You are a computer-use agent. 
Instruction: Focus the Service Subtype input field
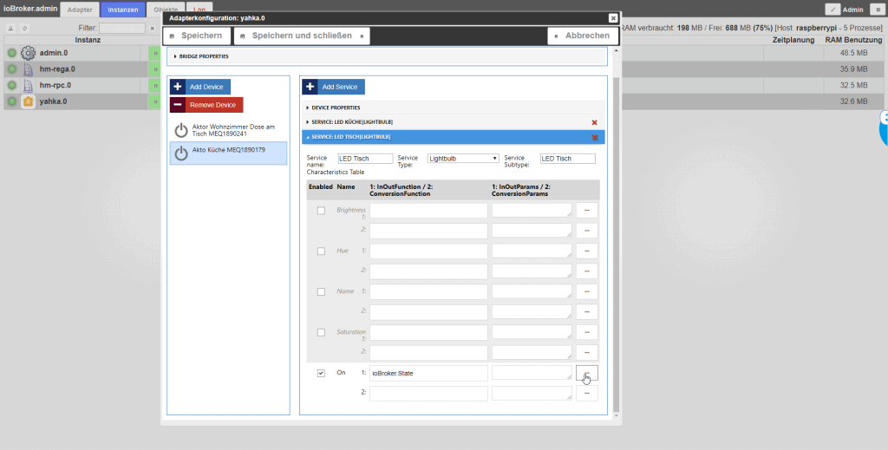click(567, 159)
